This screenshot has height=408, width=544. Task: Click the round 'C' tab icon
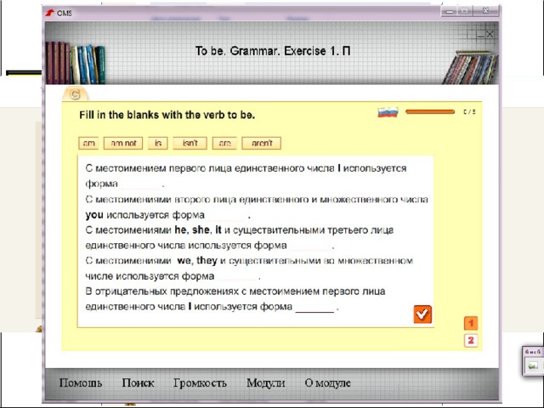pos(75,94)
